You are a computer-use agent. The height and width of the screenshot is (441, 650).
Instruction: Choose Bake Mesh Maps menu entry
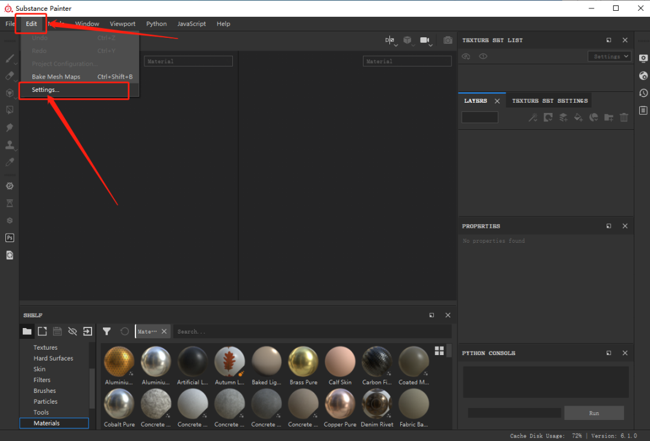(x=79, y=76)
